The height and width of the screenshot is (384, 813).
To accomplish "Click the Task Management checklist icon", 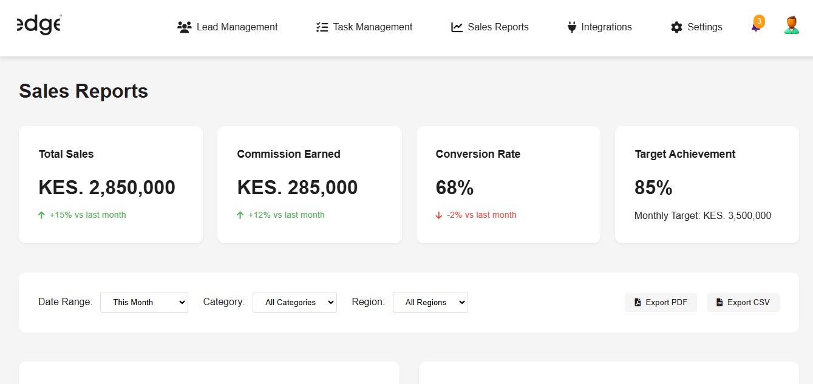I will 322,27.
